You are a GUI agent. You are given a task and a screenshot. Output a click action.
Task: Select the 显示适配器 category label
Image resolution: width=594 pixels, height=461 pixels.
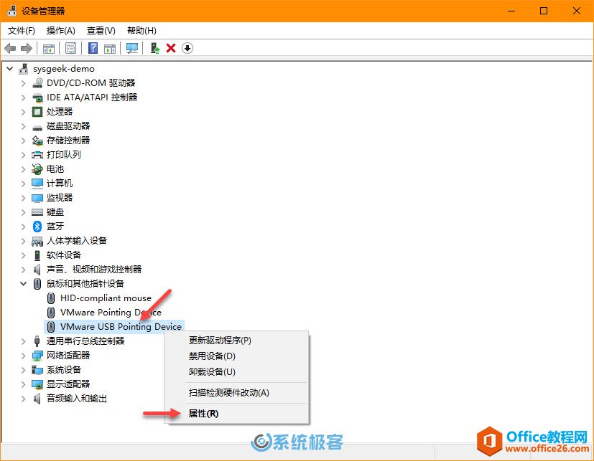pyautogui.click(x=68, y=384)
